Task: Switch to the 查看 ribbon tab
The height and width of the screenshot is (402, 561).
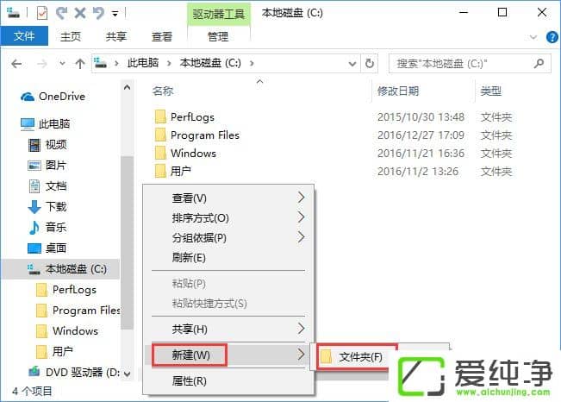Action: pyautogui.click(x=162, y=36)
